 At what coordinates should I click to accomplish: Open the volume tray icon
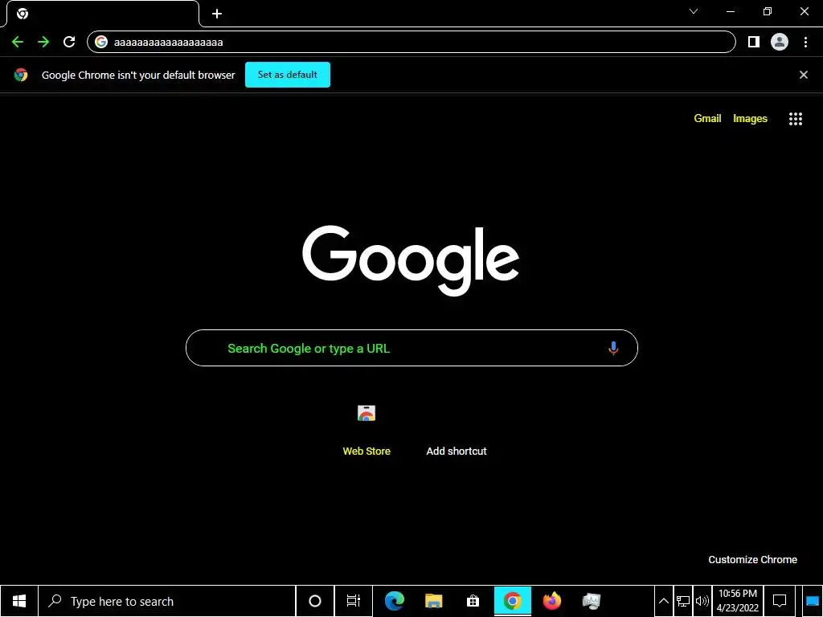[702, 601]
